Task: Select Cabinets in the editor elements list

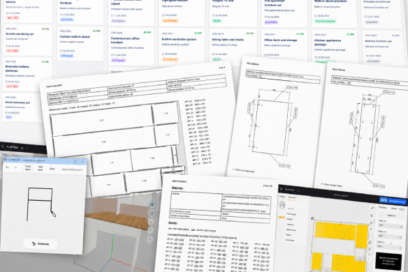Action: (290, 225)
